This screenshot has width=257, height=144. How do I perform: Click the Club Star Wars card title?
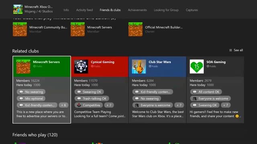pos(160,62)
